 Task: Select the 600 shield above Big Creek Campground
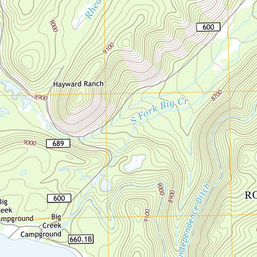59,198
